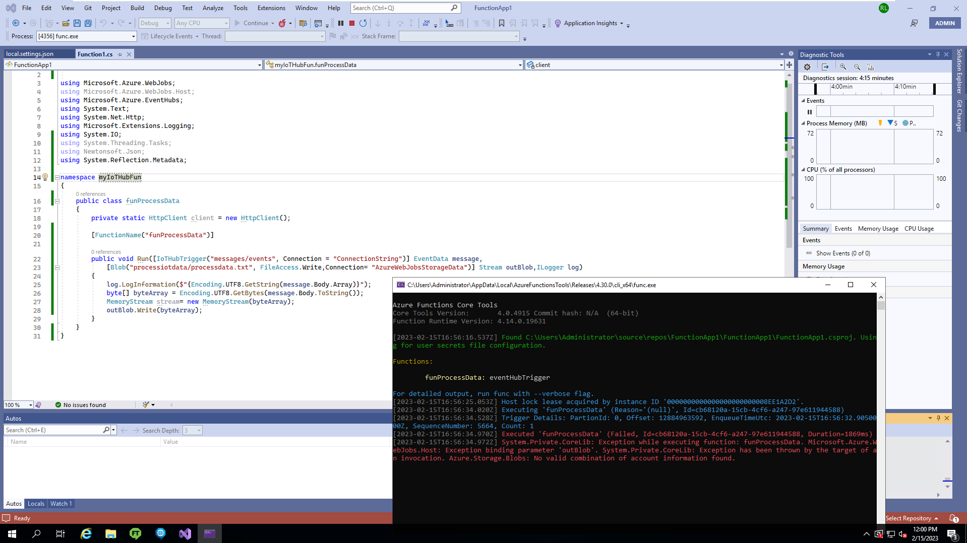Viewport: 967px width, 543px height.
Task: Collapse the myIoTHubFun namespace code block
Action: 57,177
